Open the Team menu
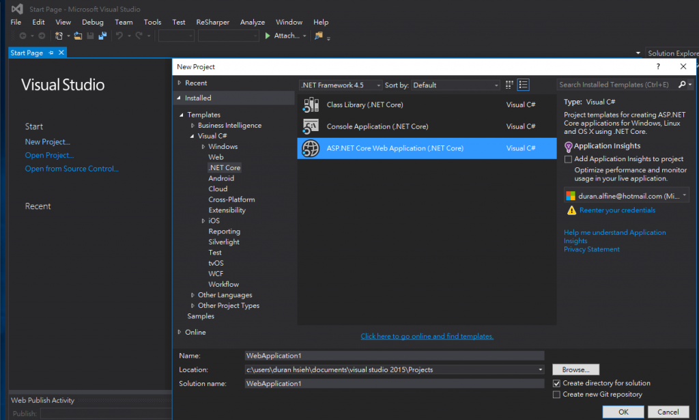The height and width of the screenshot is (420, 699). click(x=124, y=22)
